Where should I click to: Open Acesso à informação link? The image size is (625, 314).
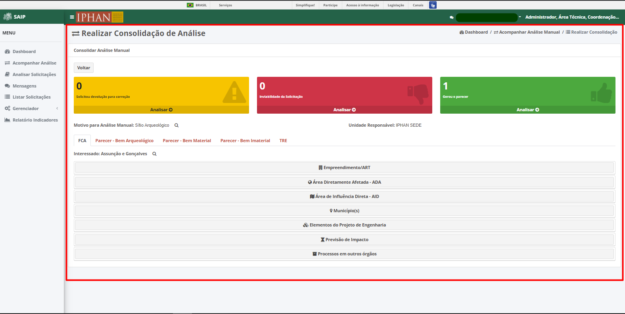(362, 5)
